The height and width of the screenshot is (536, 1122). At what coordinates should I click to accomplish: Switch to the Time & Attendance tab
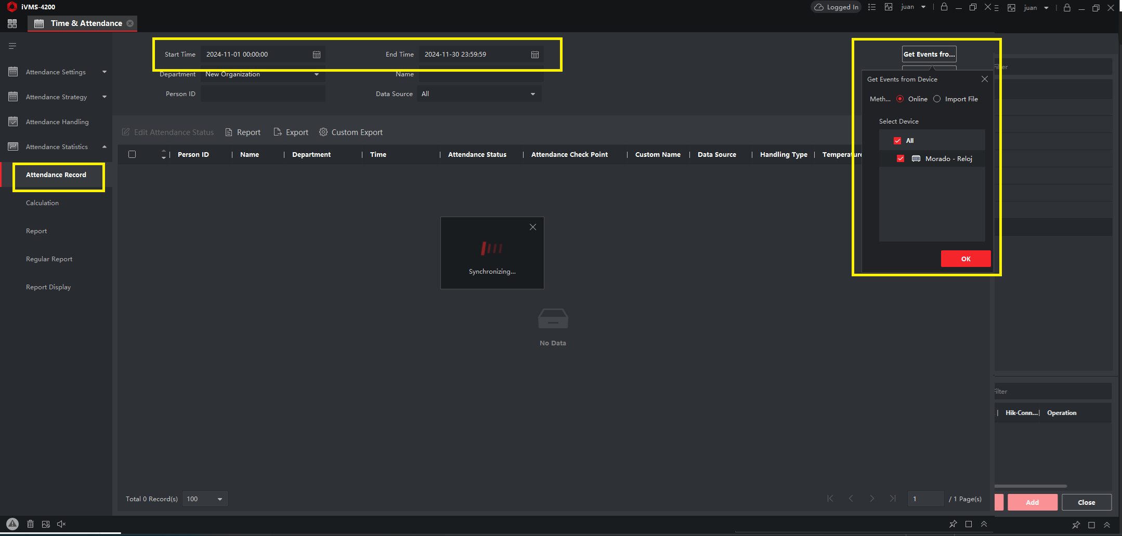[x=86, y=23]
